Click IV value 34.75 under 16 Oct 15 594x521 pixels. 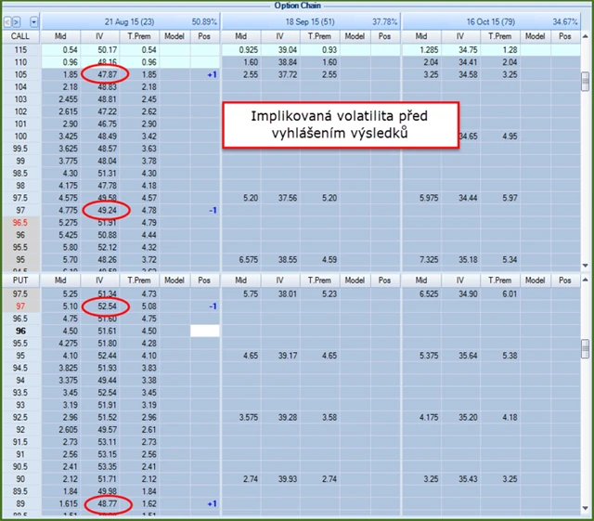pyautogui.click(x=468, y=49)
